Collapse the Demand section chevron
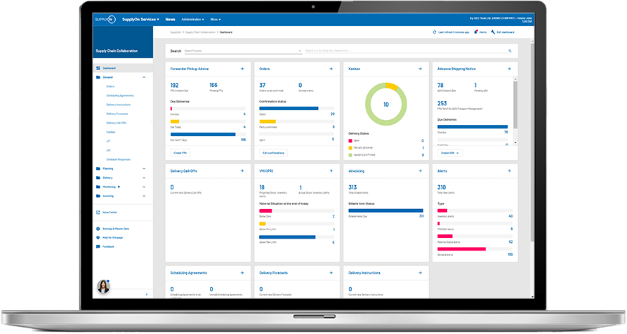 pos(144,77)
